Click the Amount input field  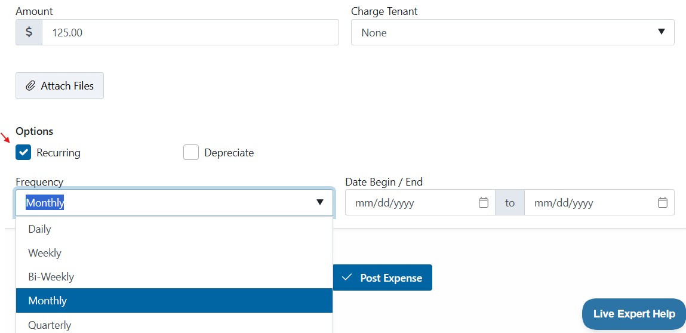[190, 32]
